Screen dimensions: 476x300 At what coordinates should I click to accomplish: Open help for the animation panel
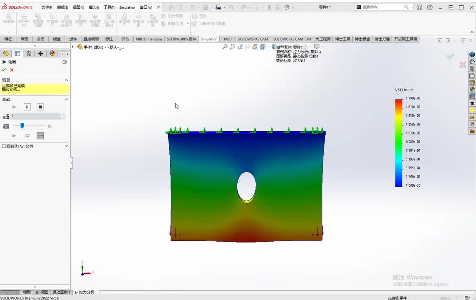click(64, 62)
